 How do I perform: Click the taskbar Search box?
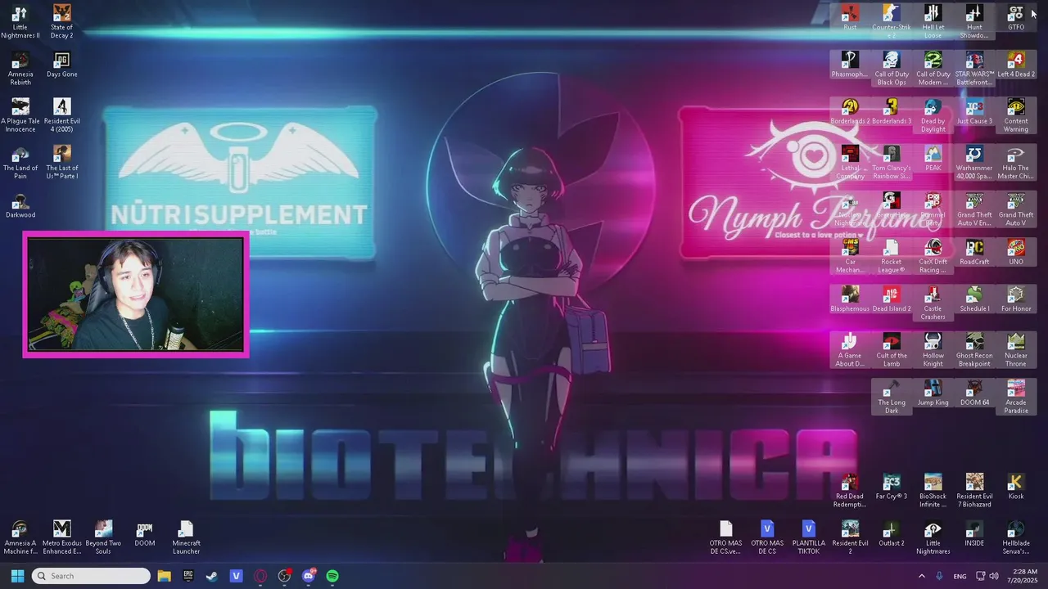[x=91, y=576]
